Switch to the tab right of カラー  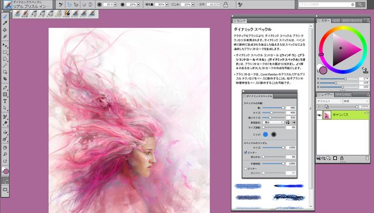[336, 21]
